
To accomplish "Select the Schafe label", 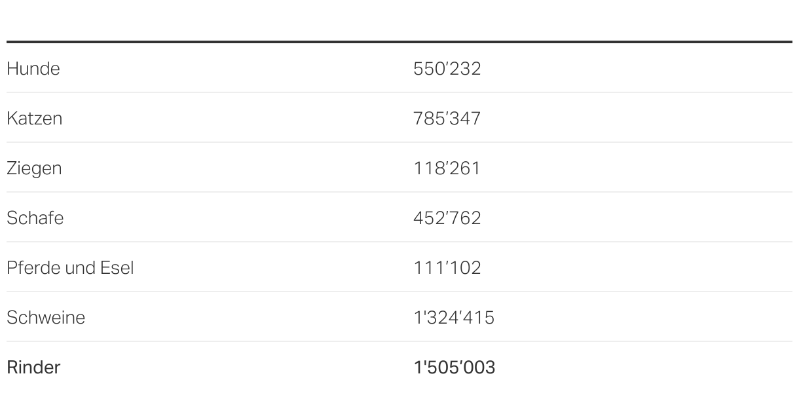I will click(35, 218).
